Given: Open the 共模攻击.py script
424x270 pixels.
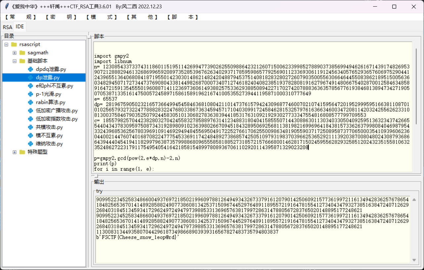Looking at the screenshot, I should pyautogui.click(x=49, y=127).
